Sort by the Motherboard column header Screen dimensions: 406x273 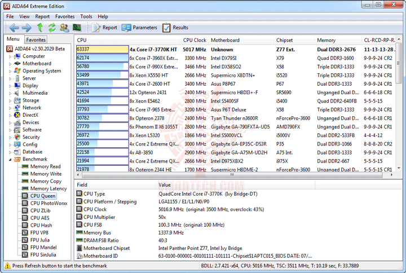[x=241, y=40]
